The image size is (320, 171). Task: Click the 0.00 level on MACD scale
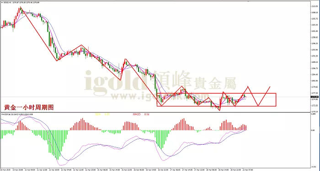pos(313,131)
